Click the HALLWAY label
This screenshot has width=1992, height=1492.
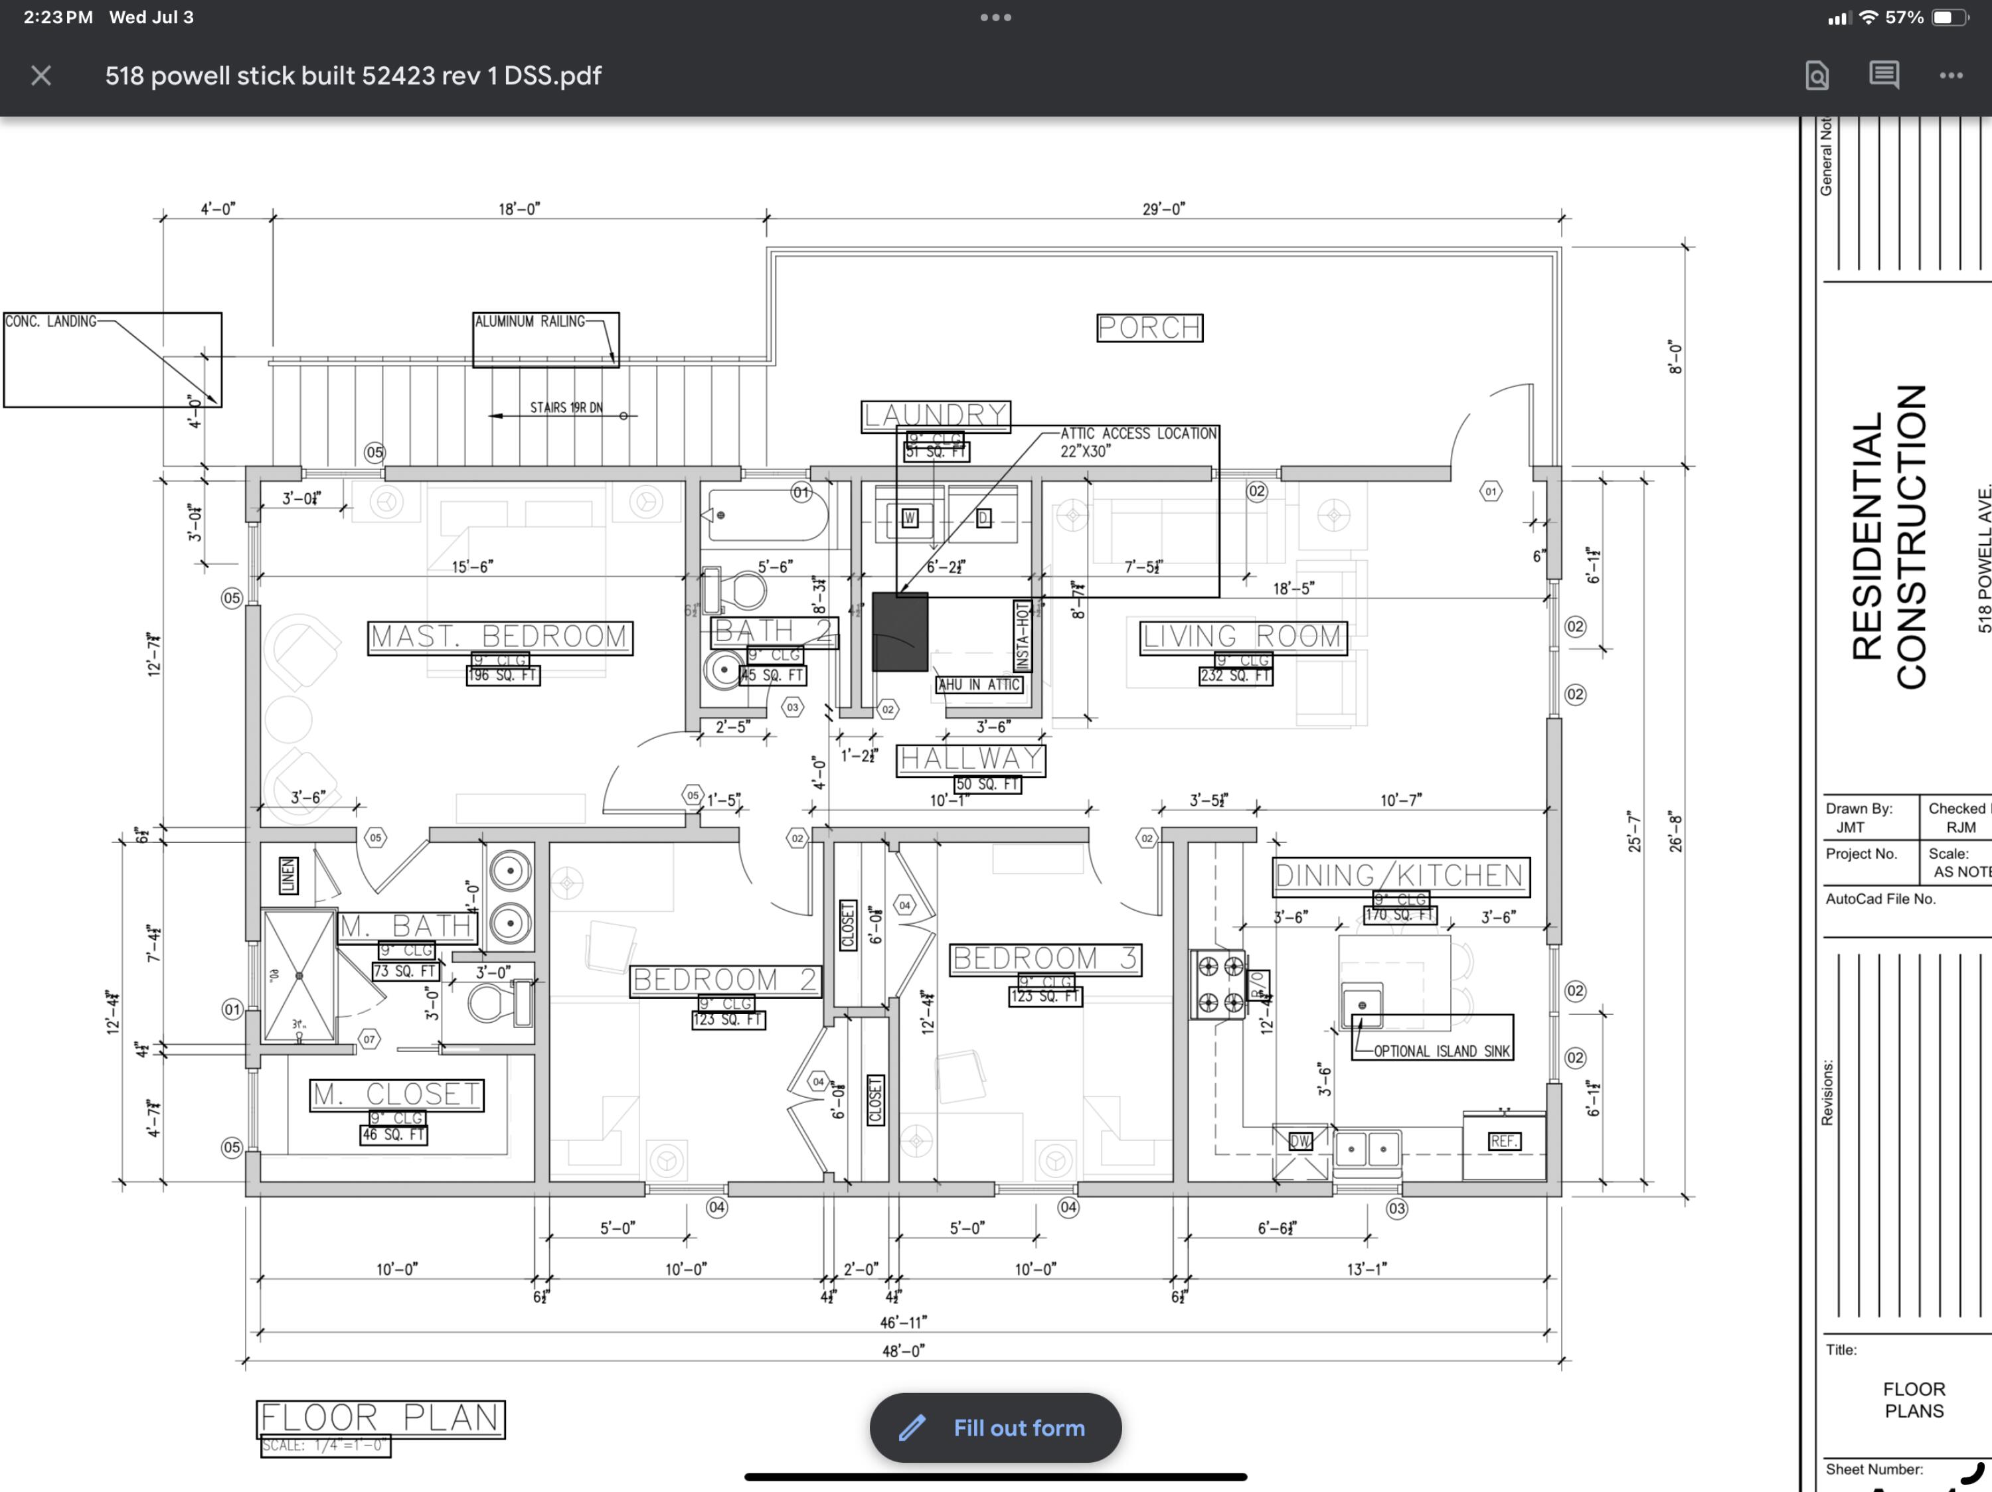point(971,759)
